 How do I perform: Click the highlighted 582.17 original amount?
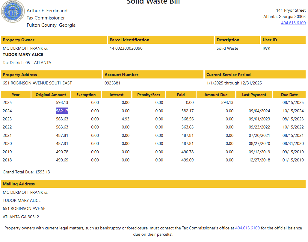coord(62,111)
